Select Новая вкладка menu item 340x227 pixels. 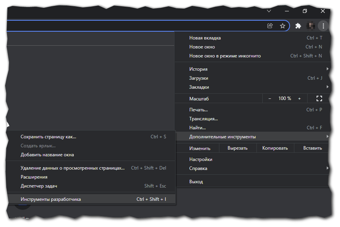click(205, 38)
